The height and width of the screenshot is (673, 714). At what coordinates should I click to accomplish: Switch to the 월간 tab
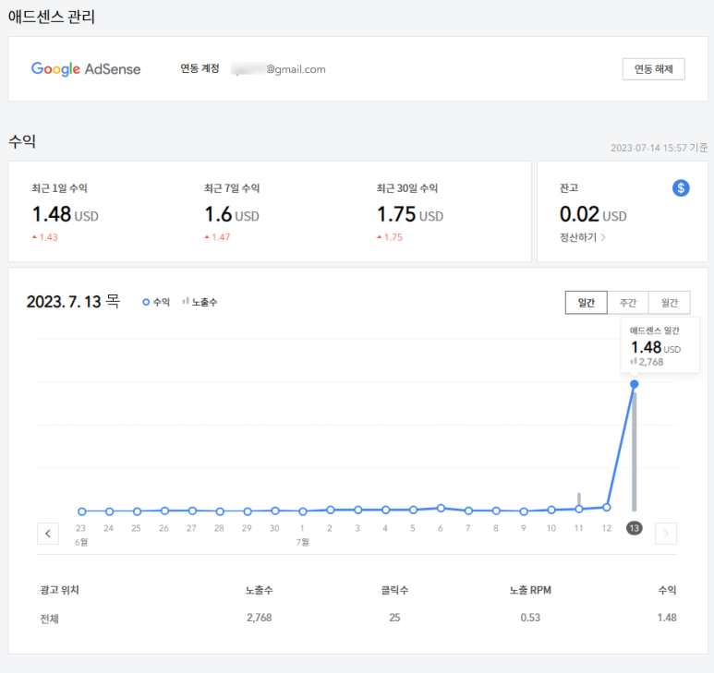tap(670, 303)
